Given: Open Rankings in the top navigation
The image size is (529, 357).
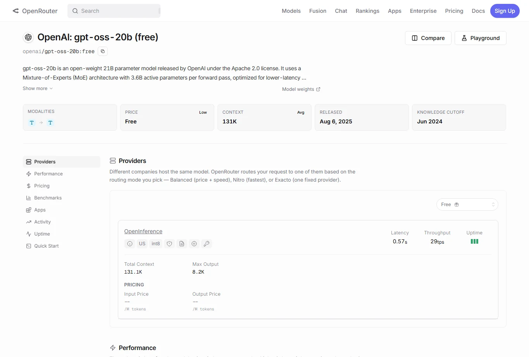Looking at the screenshot, I should pos(367,11).
